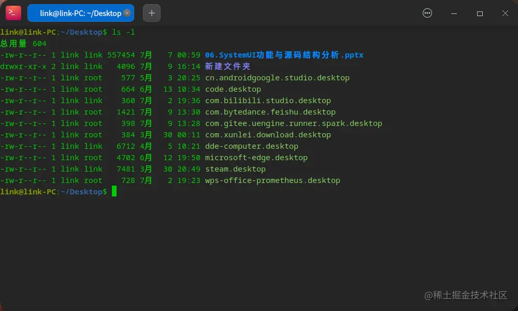This screenshot has width=518, height=311.
Task: Close the terminal window
Action: (x=505, y=13)
